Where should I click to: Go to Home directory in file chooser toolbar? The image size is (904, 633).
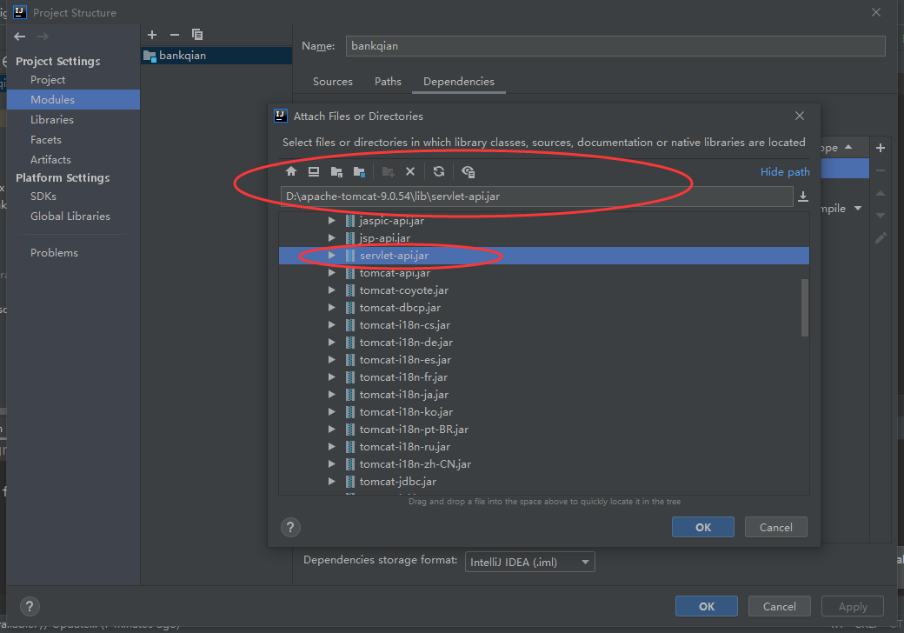(291, 171)
